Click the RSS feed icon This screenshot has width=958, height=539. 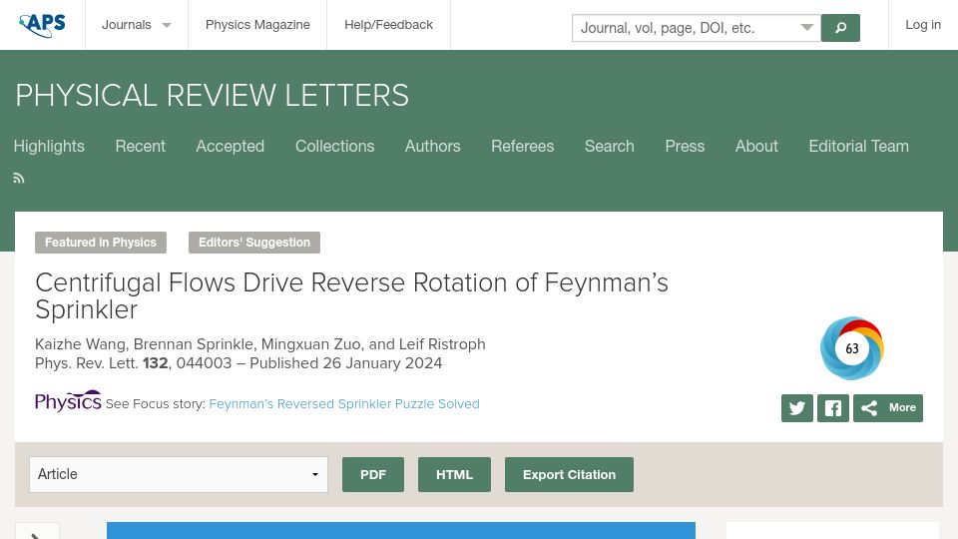point(19,178)
